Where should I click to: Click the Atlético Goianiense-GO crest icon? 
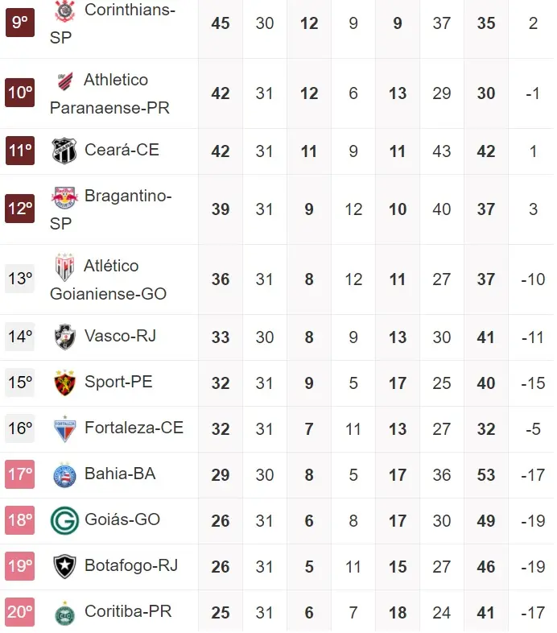[x=64, y=267]
